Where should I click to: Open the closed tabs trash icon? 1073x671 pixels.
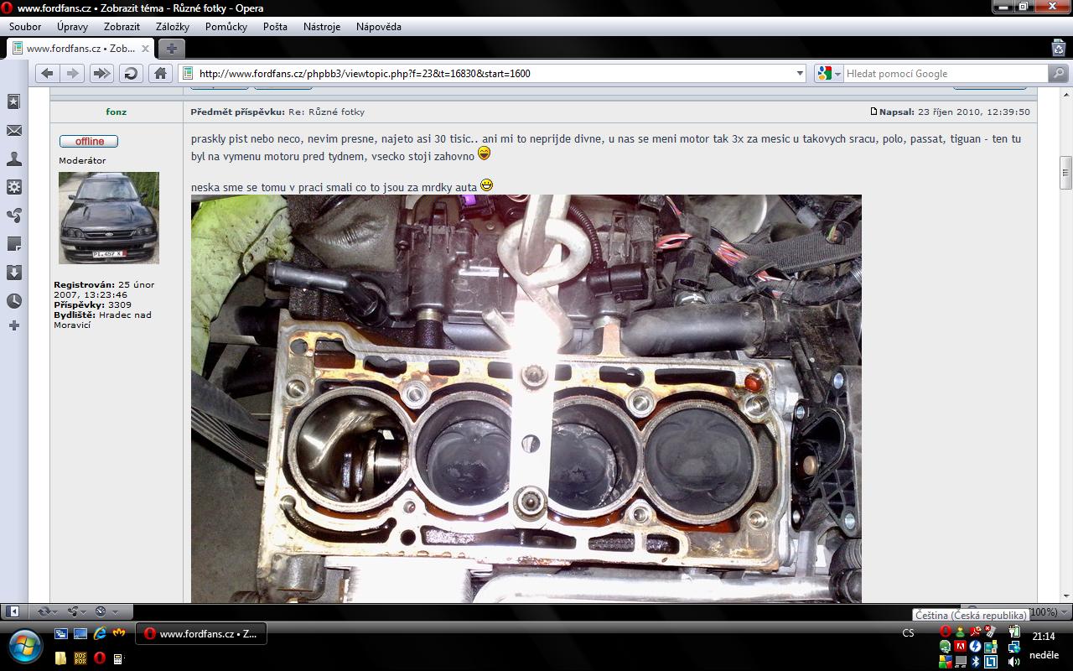click(x=1058, y=48)
